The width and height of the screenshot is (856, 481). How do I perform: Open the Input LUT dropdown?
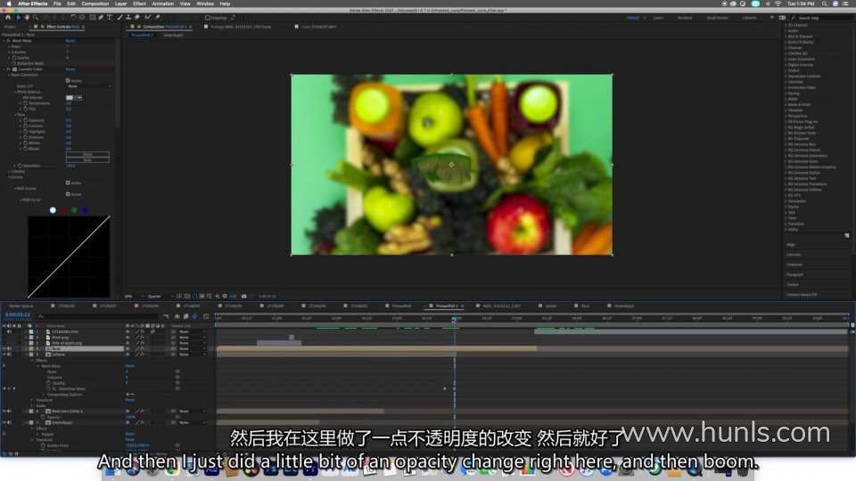click(89, 86)
